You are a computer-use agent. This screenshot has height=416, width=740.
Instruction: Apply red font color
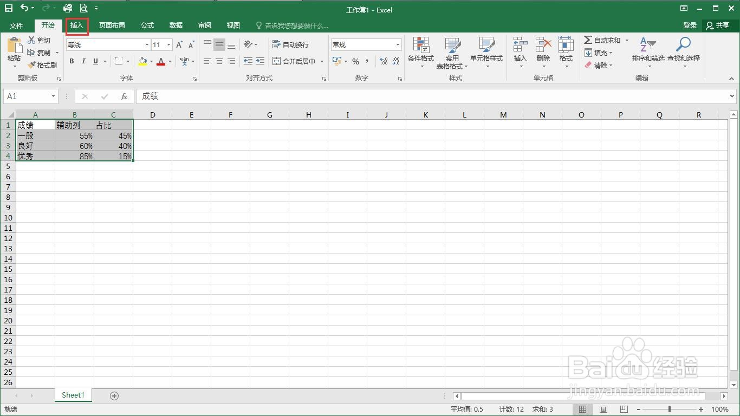pyautogui.click(x=161, y=61)
